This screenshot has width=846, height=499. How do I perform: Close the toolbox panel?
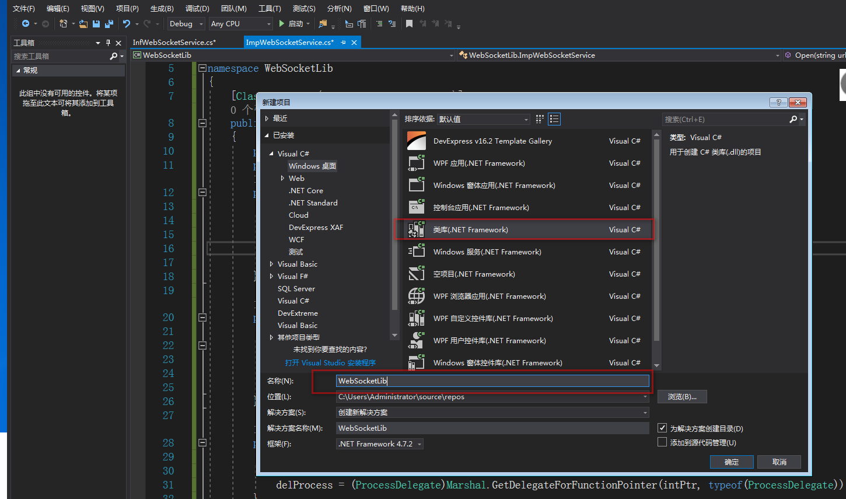click(118, 43)
